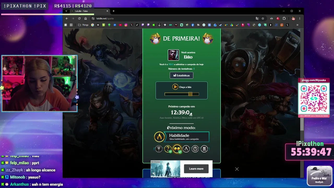This screenshot has height=188, width=334.
Task: Expand the tab search dropdown arrow
Action: [x=66, y=11]
